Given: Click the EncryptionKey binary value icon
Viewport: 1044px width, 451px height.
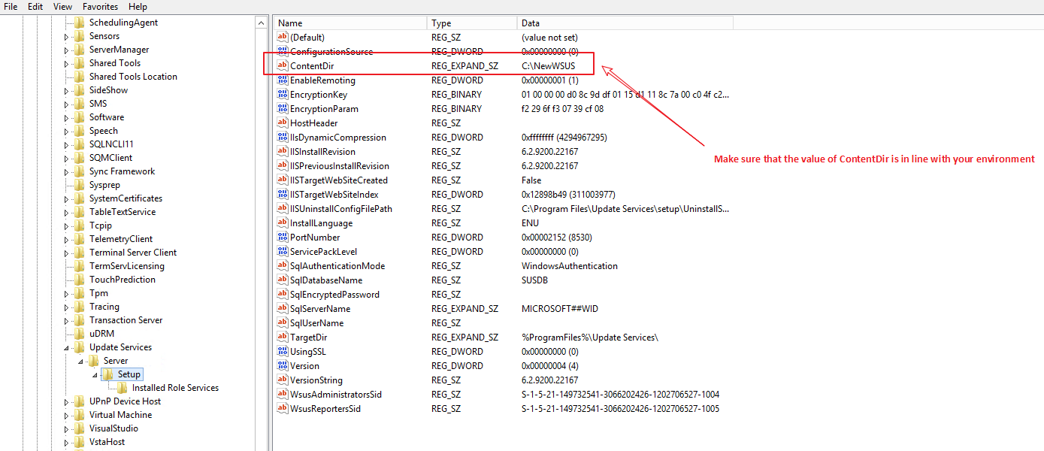Looking at the screenshot, I should click(283, 95).
